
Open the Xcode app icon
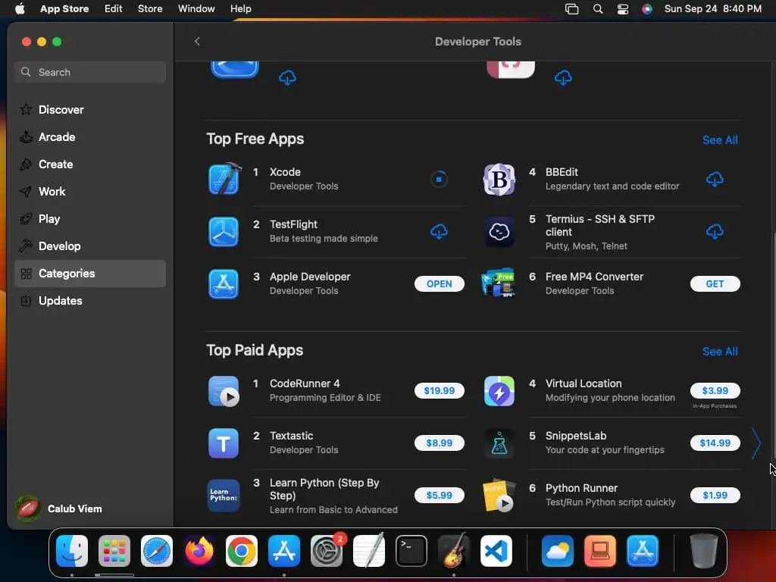coord(224,179)
